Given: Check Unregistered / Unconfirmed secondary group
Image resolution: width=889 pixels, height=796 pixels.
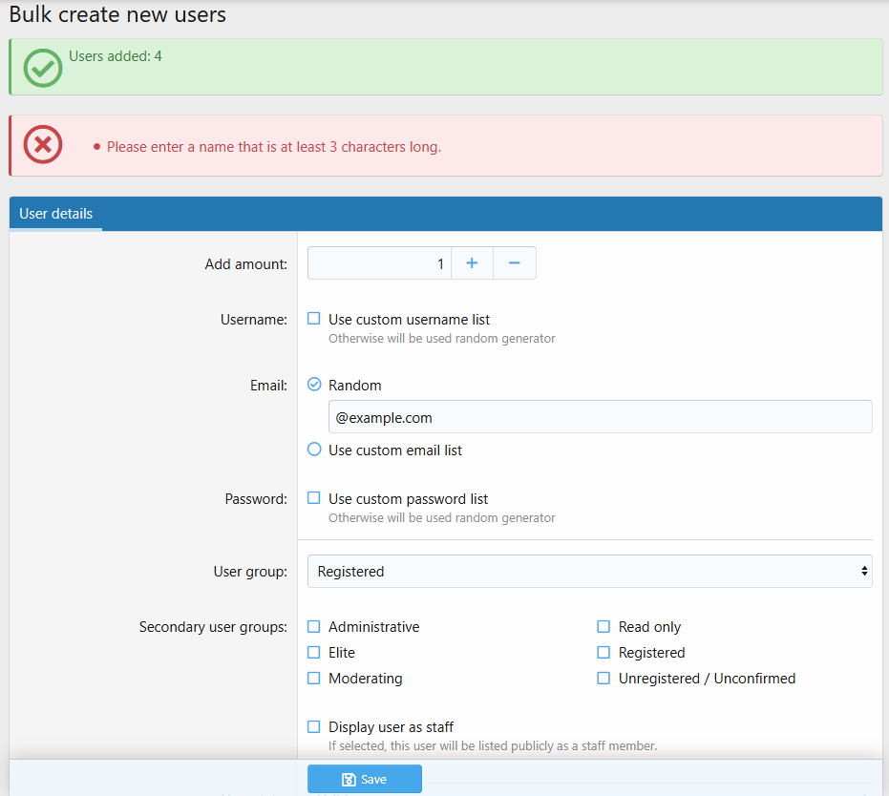Looking at the screenshot, I should pos(603,679).
